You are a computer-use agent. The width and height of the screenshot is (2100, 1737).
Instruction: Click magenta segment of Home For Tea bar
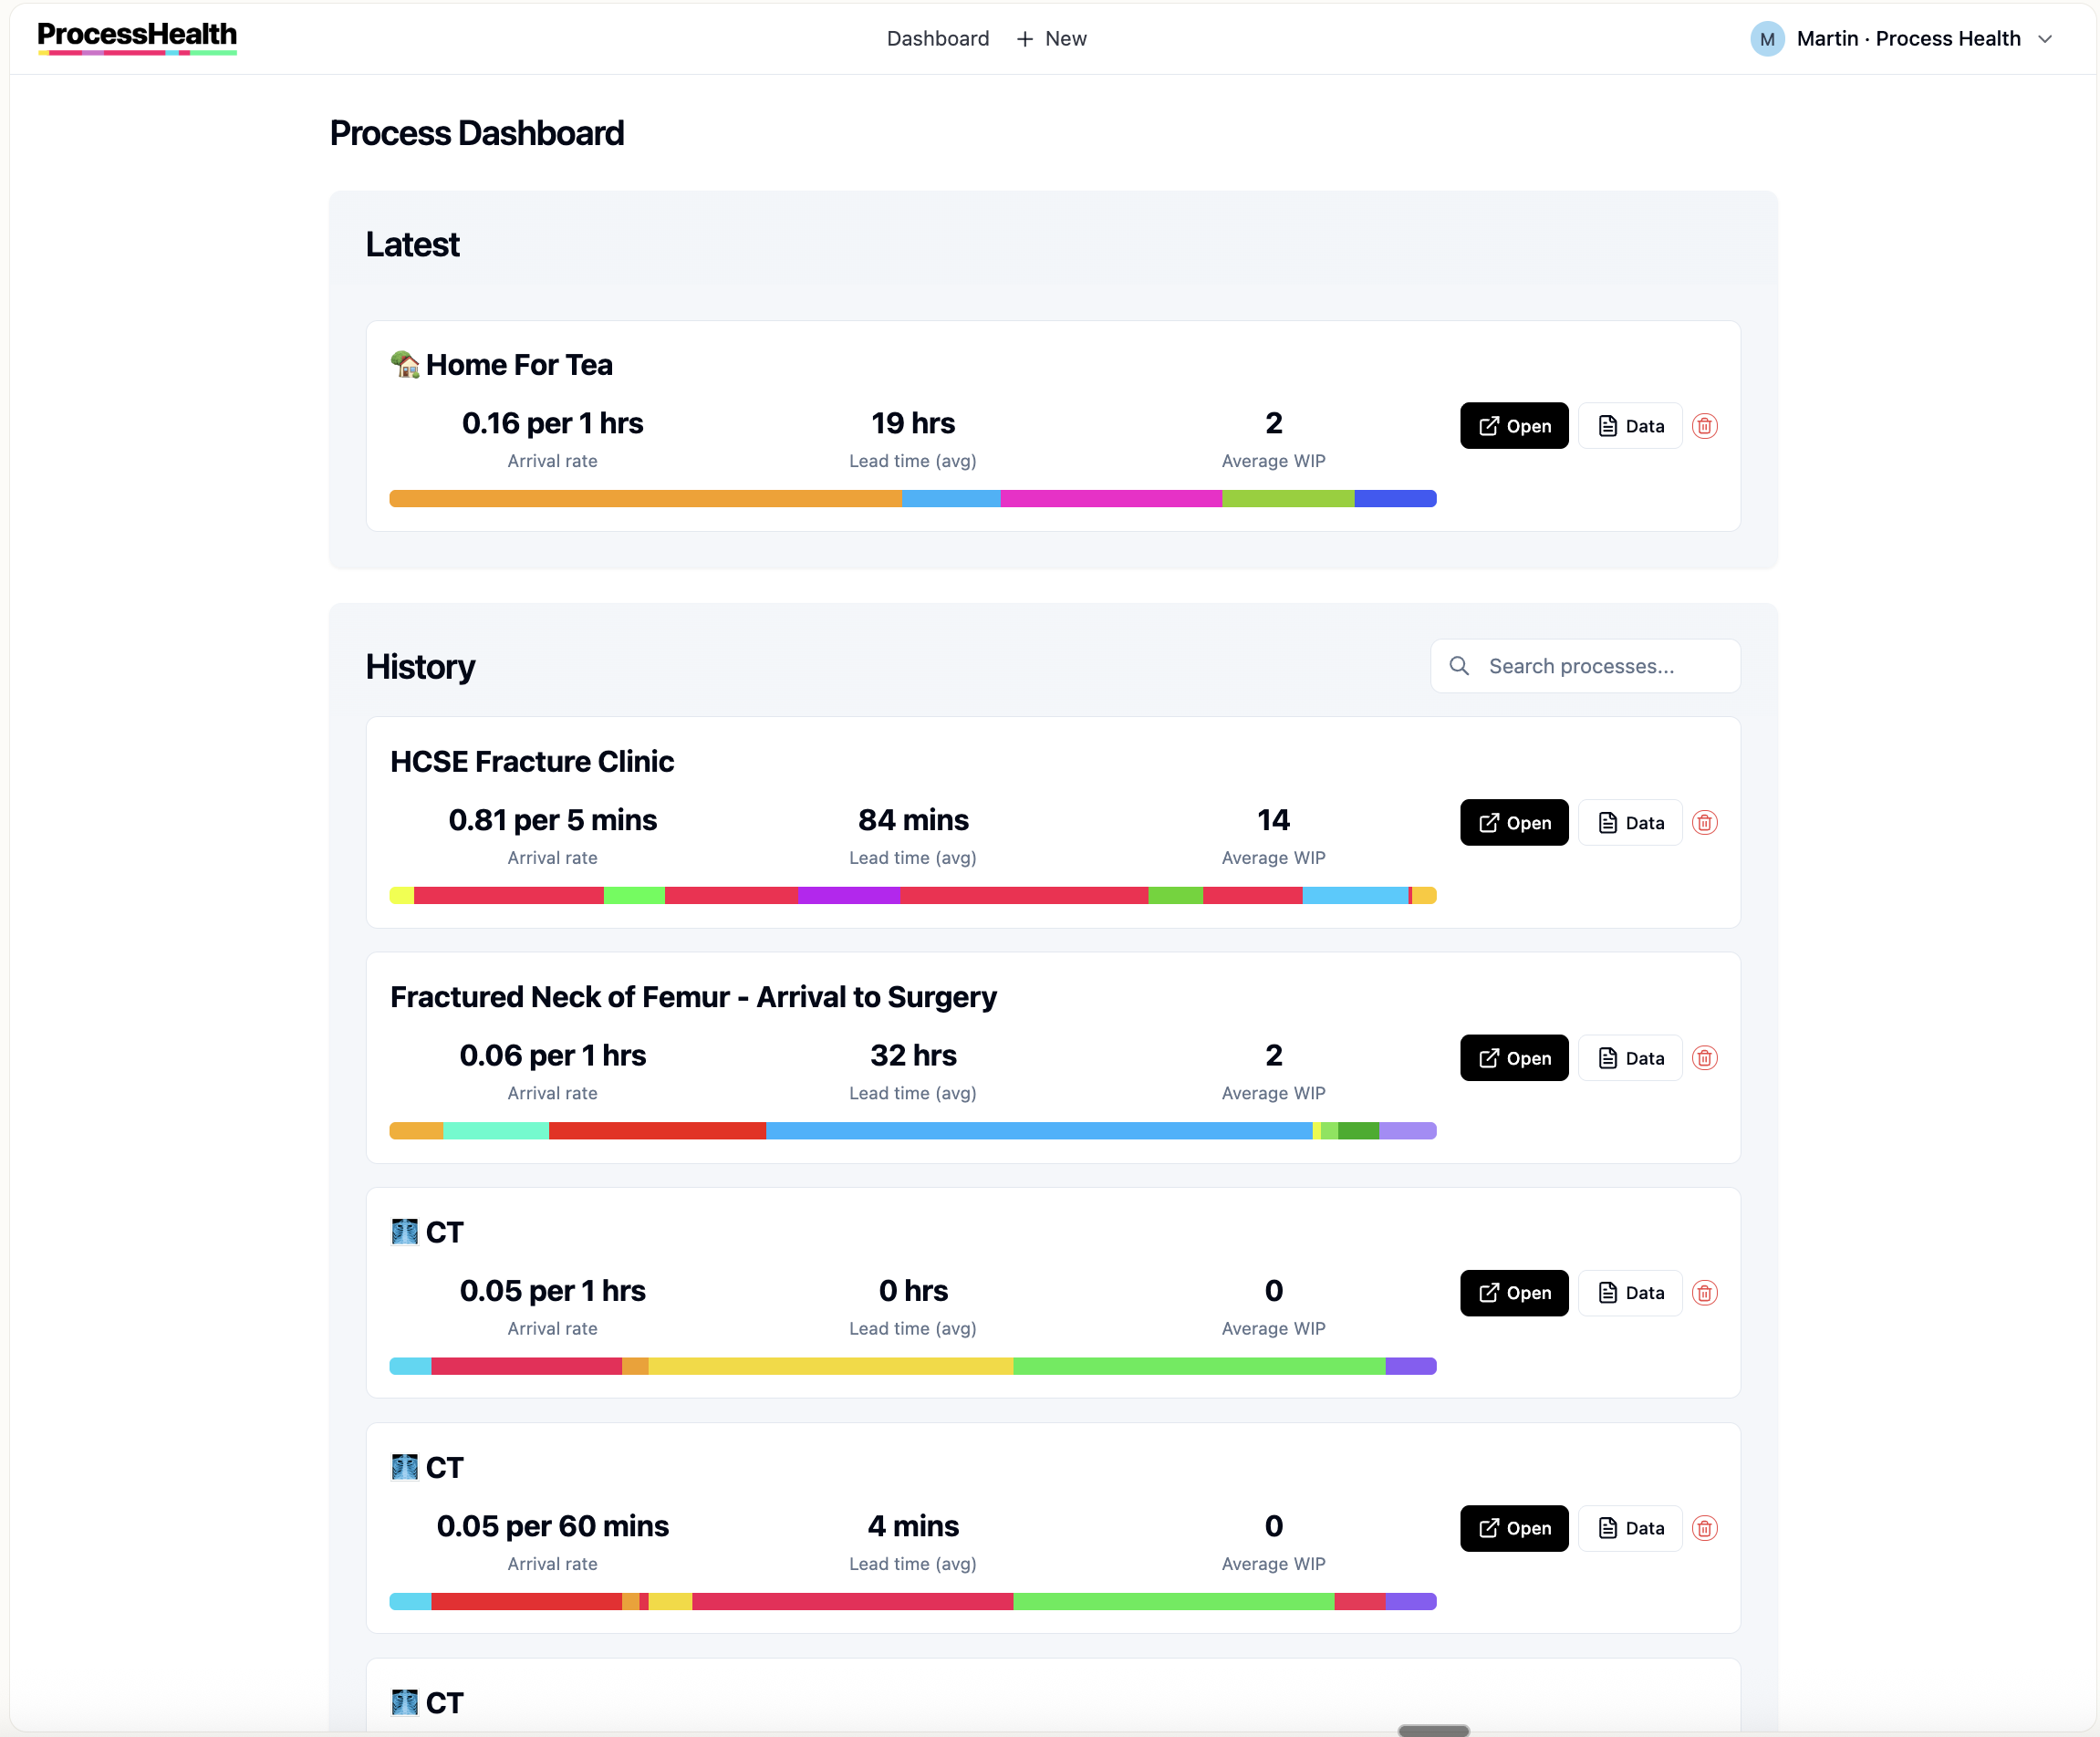pos(1111,498)
